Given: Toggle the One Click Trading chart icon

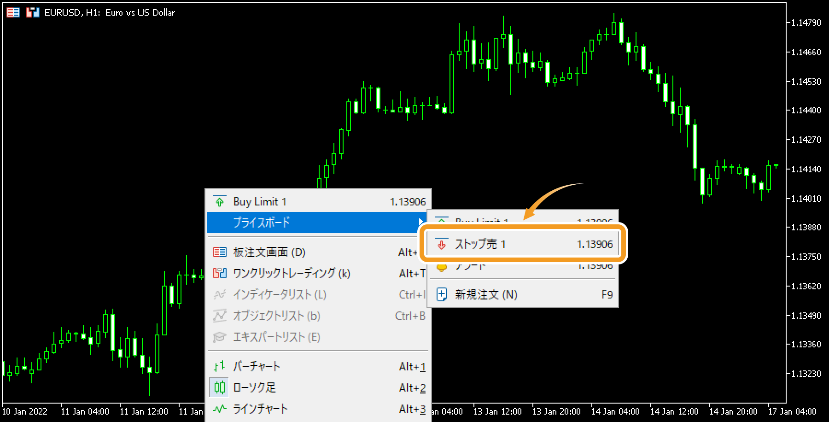Looking at the screenshot, I should coord(32,12).
